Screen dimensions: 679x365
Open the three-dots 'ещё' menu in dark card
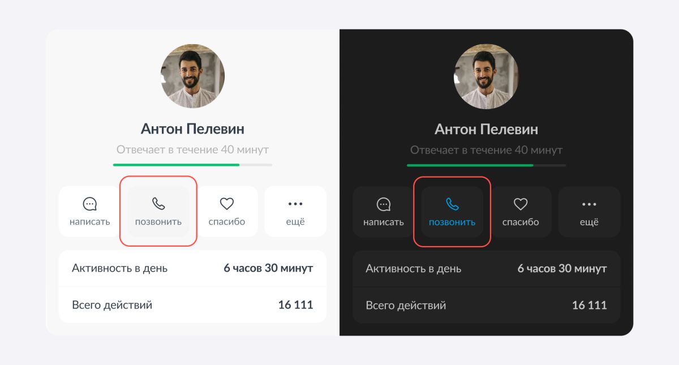(589, 204)
